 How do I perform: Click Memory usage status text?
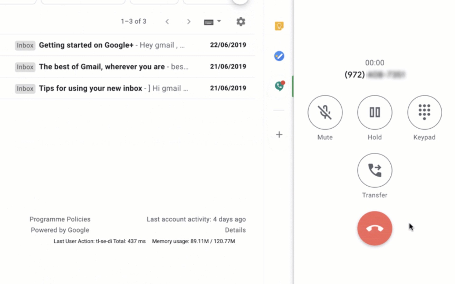[193, 241]
